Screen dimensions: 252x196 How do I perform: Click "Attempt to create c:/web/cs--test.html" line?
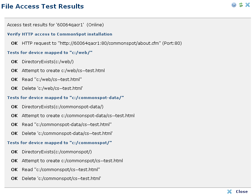point(63,71)
